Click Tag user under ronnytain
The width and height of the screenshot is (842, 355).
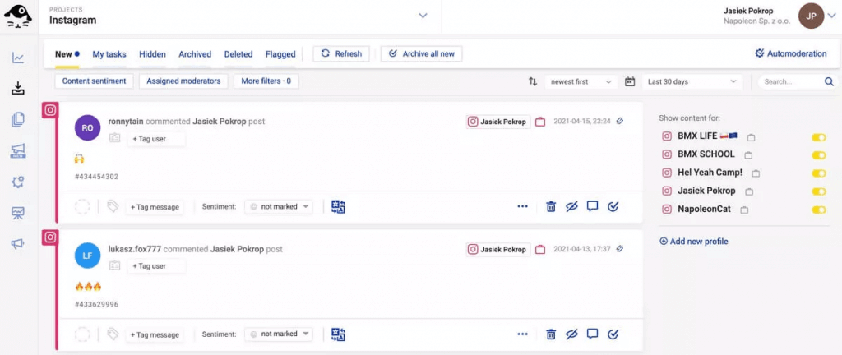coord(156,139)
